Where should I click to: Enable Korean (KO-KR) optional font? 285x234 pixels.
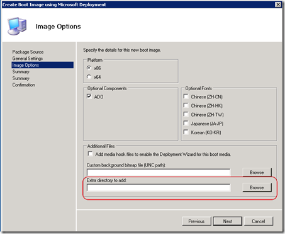[186, 132]
